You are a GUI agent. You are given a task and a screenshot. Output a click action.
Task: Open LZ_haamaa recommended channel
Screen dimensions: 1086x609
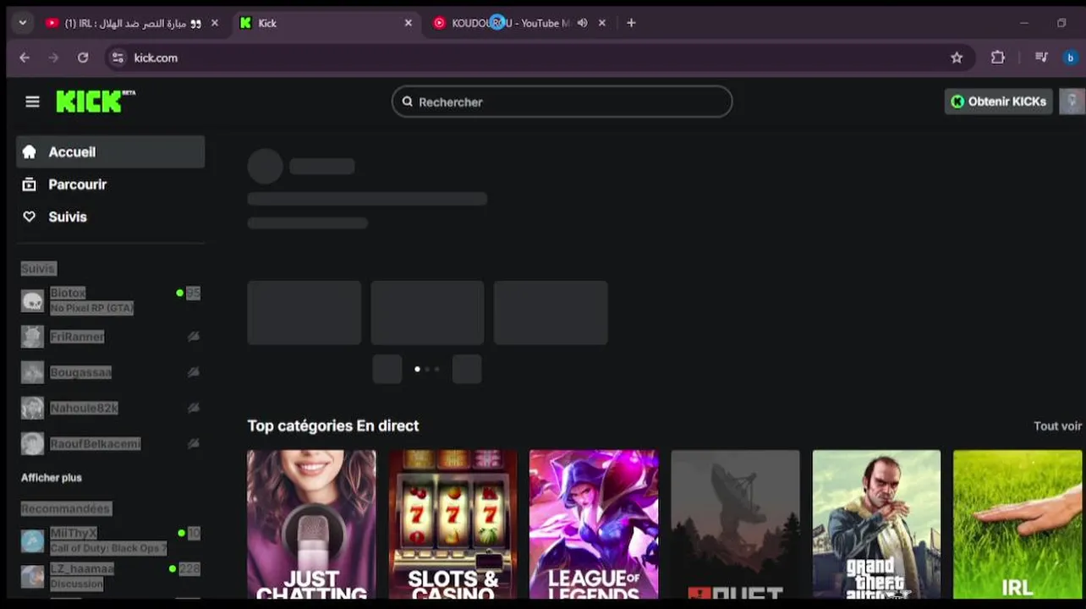[110, 576]
